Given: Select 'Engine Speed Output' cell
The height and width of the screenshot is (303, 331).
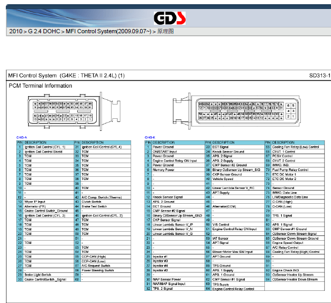Looking at the screenshot, I should [298, 243].
